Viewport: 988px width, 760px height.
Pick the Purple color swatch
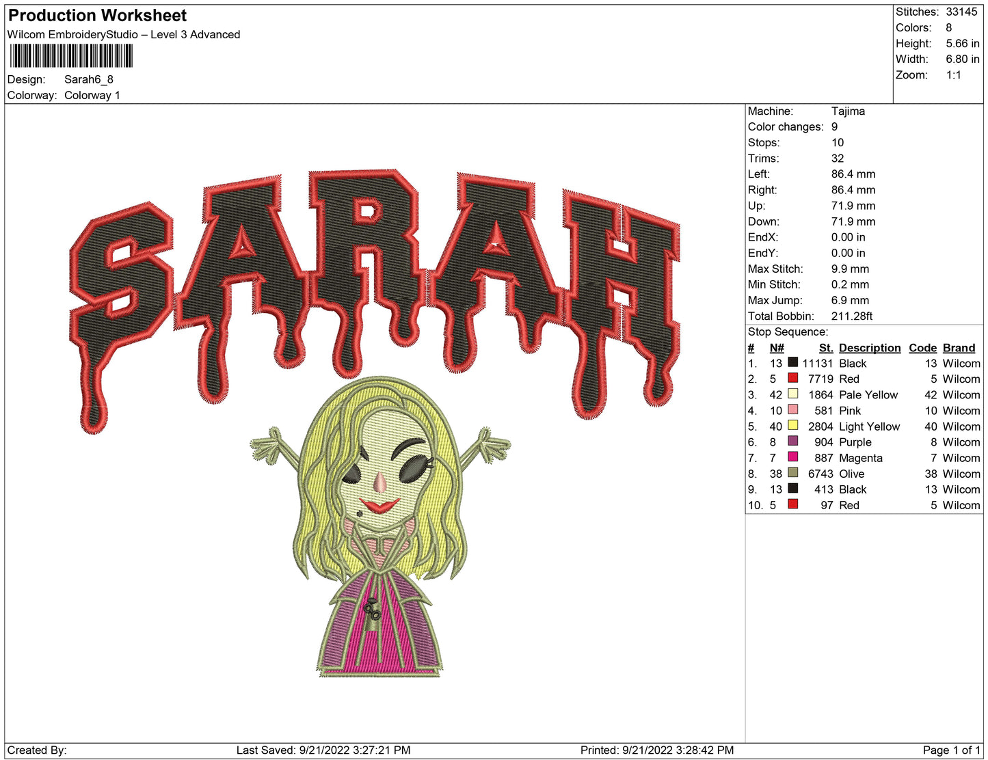[793, 441]
